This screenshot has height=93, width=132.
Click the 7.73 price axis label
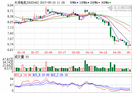(10, 28)
